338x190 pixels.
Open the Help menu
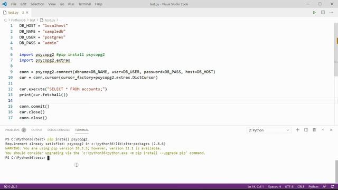99,4
